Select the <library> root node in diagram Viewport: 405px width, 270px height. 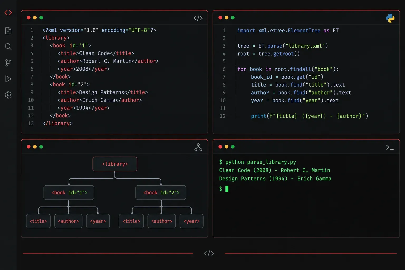coord(115,164)
